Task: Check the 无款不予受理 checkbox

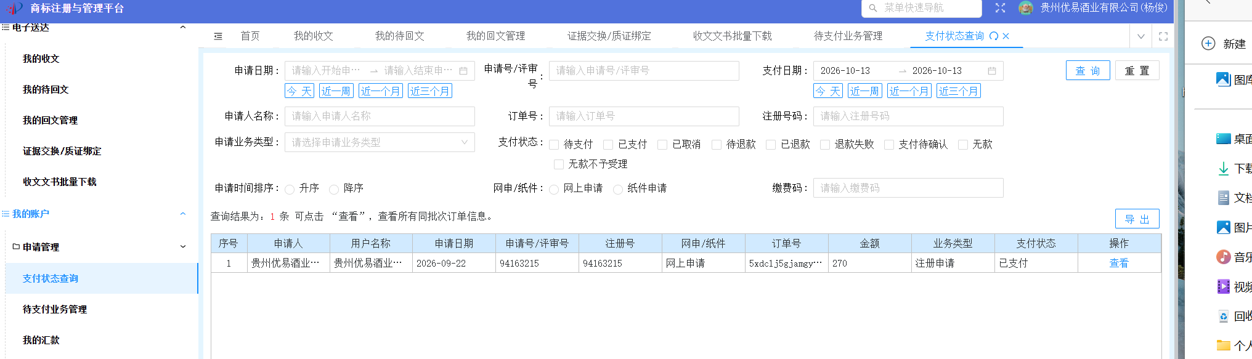Action: pyautogui.click(x=559, y=164)
